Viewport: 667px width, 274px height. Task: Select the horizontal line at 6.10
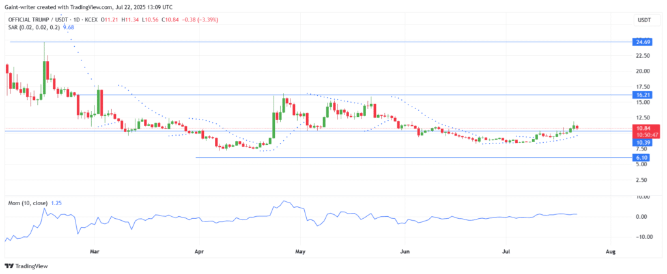pyautogui.click(x=414, y=157)
